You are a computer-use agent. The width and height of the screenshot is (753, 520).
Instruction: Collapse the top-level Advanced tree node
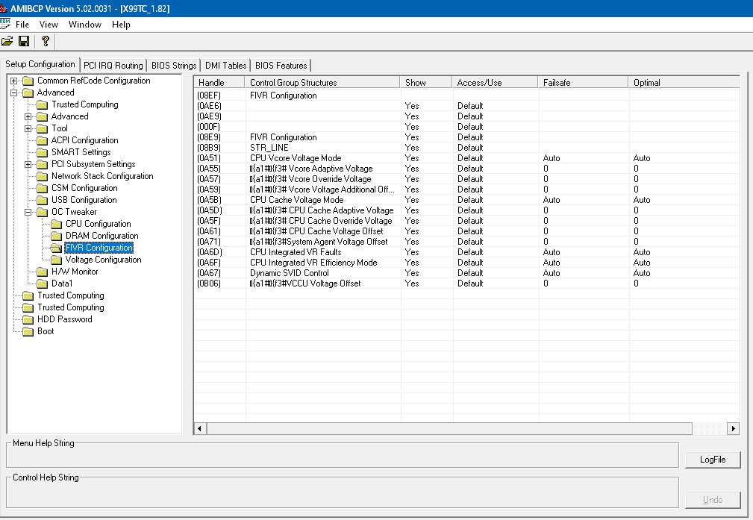pos(14,93)
